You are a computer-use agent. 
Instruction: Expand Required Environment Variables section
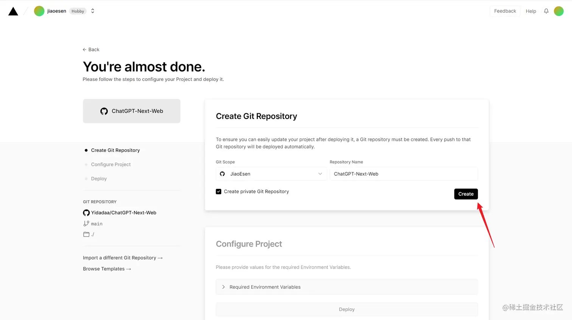point(347,287)
